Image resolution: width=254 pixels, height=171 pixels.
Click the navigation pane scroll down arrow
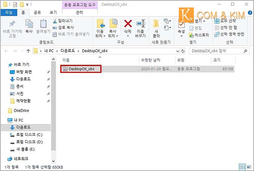click(53, 161)
